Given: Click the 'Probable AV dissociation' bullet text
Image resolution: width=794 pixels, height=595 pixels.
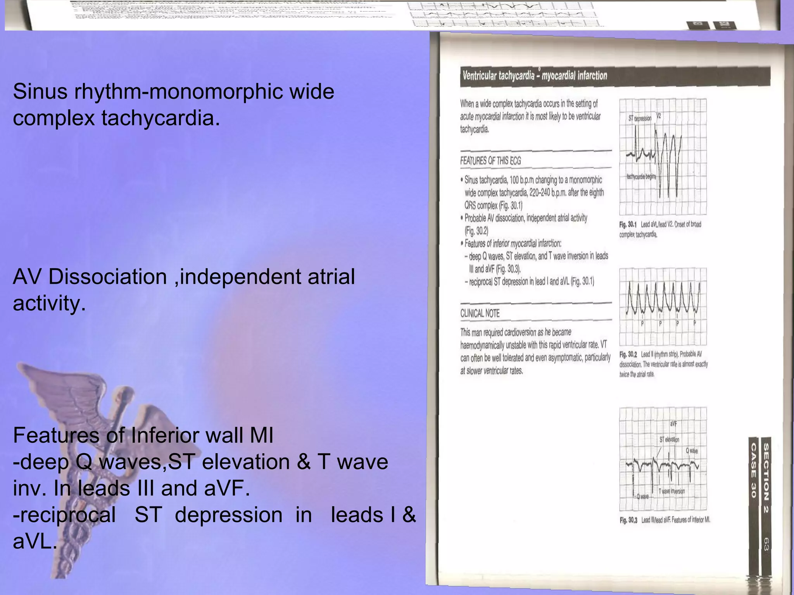Looking at the screenshot, I should (x=524, y=224).
